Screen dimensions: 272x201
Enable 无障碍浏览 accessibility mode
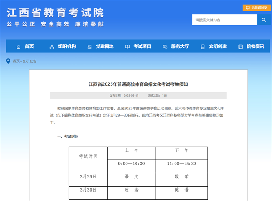[257, 8]
